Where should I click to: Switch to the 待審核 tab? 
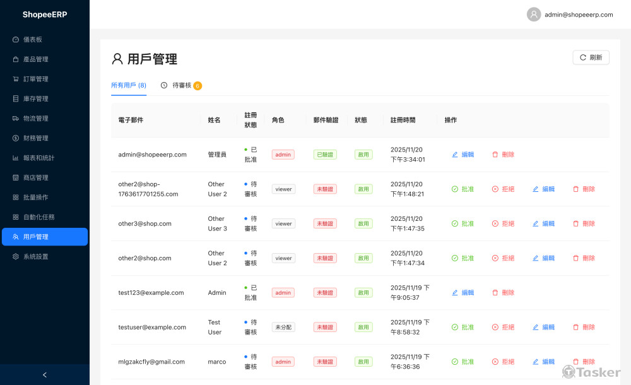click(181, 85)
